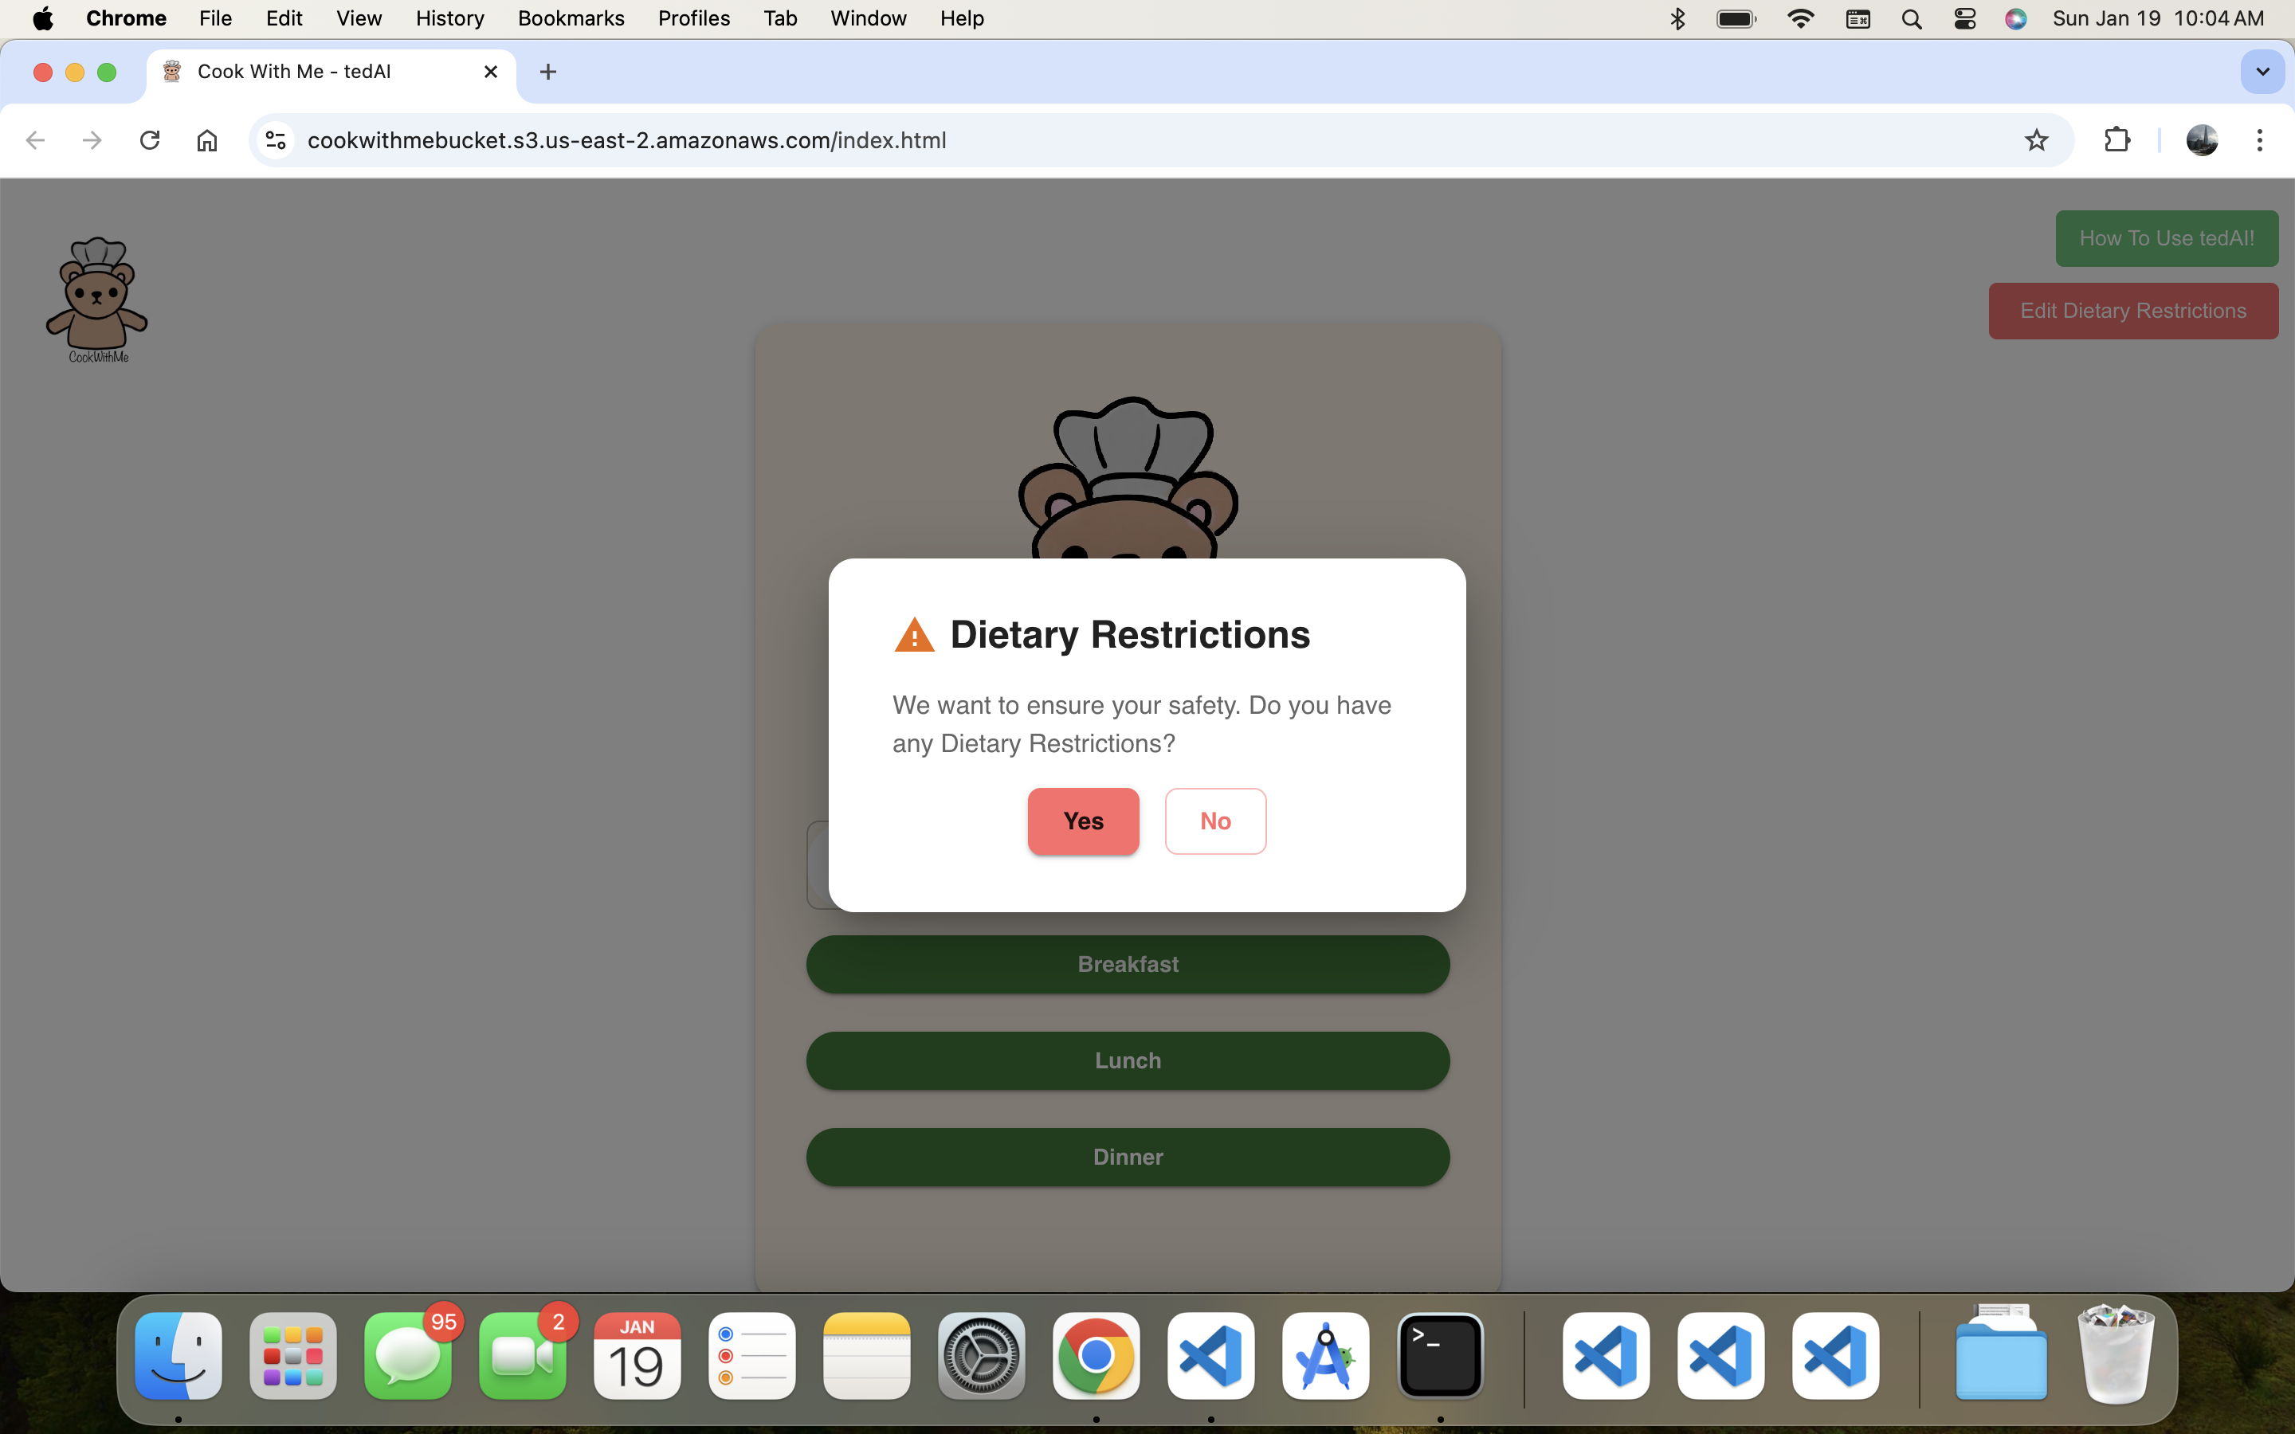Screen dimensions: 2295x1434
Task: Open Chrome three-dot menu
Action: tap(2259, 140)
